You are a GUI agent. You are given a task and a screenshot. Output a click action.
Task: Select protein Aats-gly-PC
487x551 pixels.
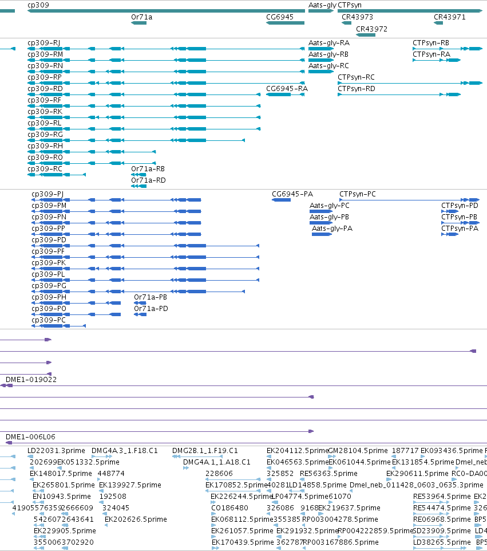pos(330,206)
